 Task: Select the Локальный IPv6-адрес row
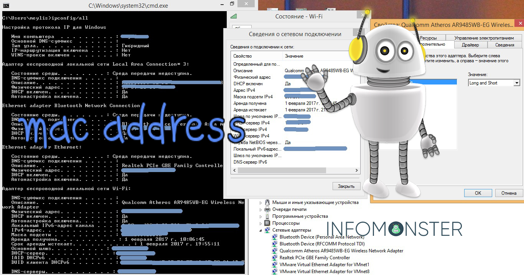[295, 149]
